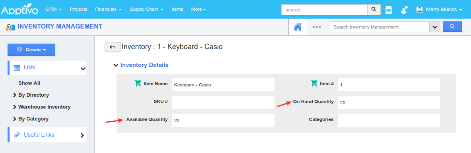This screenshot has width=471, height=153.
Task: Open the app store icon in header
Action: pyautogui.click(x=389, y=10)
